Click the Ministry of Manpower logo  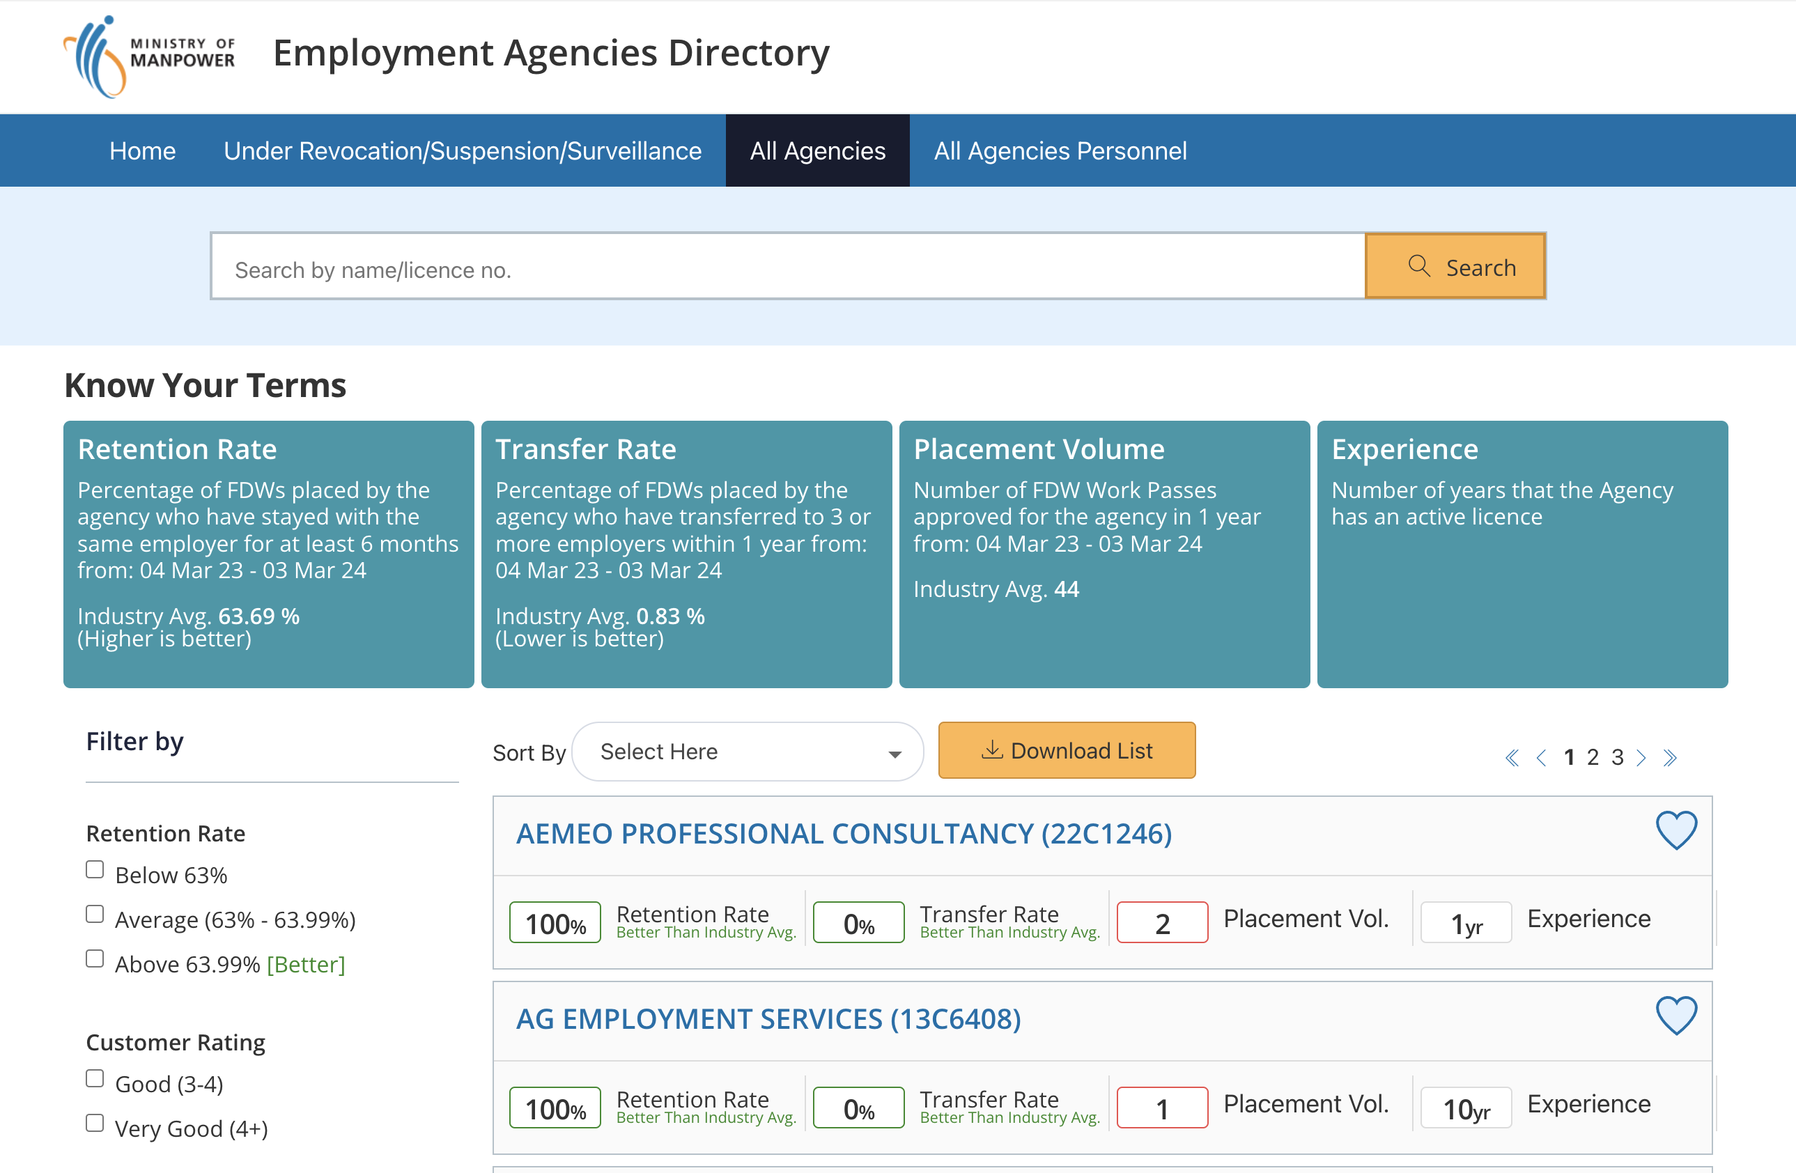[149, 56]
